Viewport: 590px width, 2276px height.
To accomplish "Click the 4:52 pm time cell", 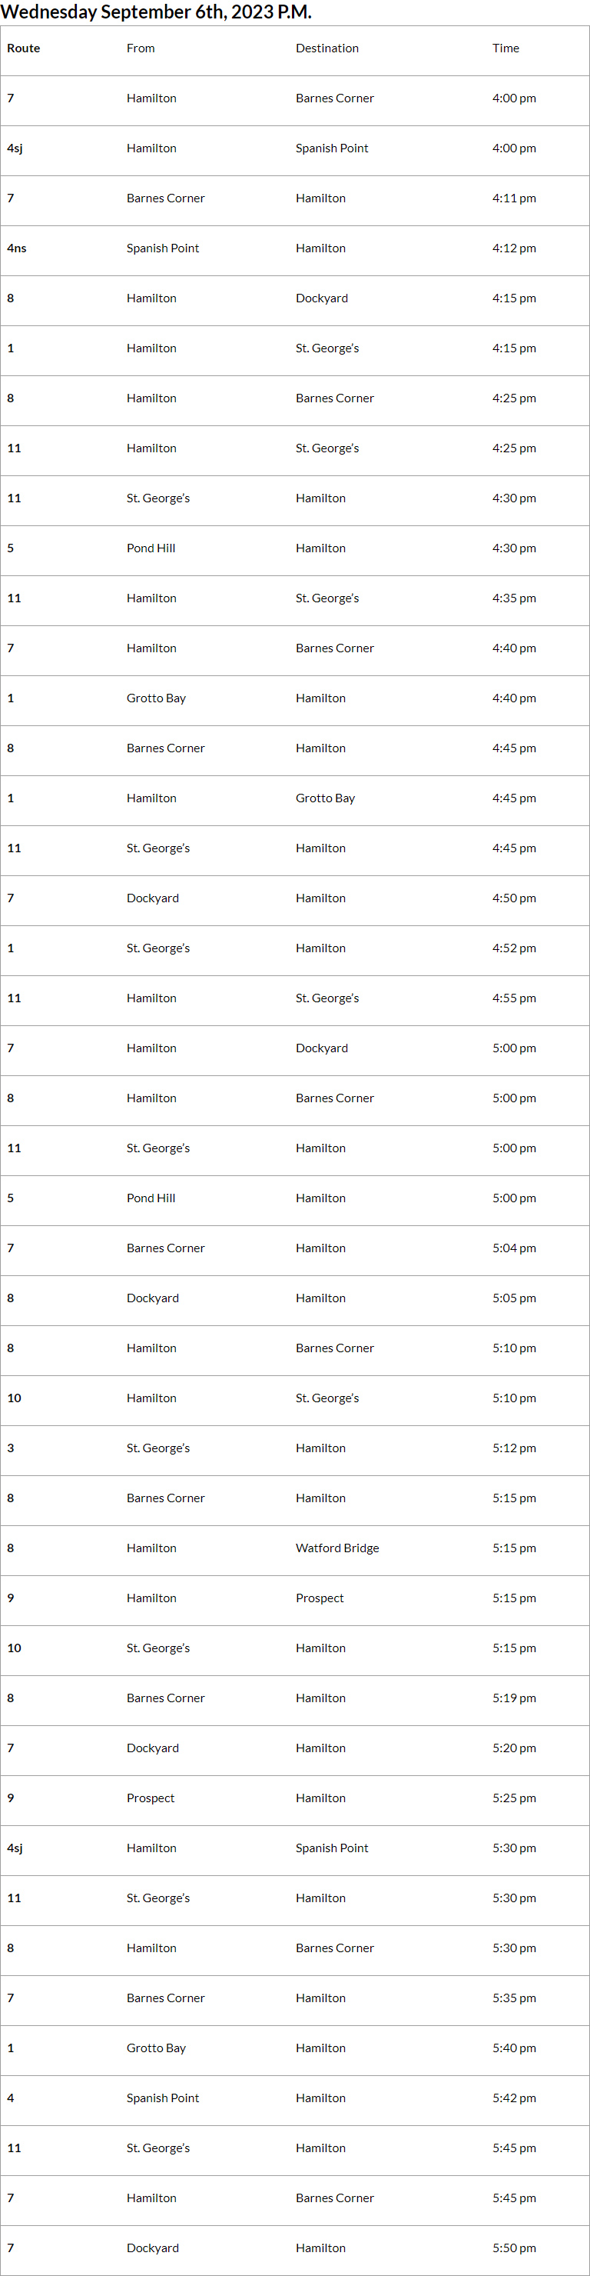I will (x=513, y=948).
